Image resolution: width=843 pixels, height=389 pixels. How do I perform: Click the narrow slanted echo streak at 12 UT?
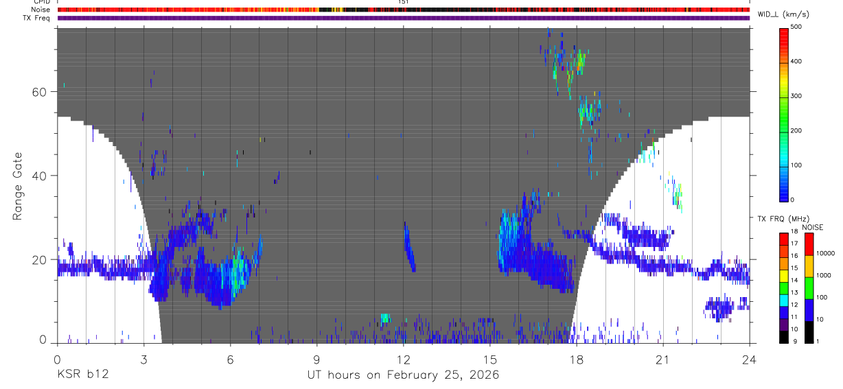pos(409,247)
